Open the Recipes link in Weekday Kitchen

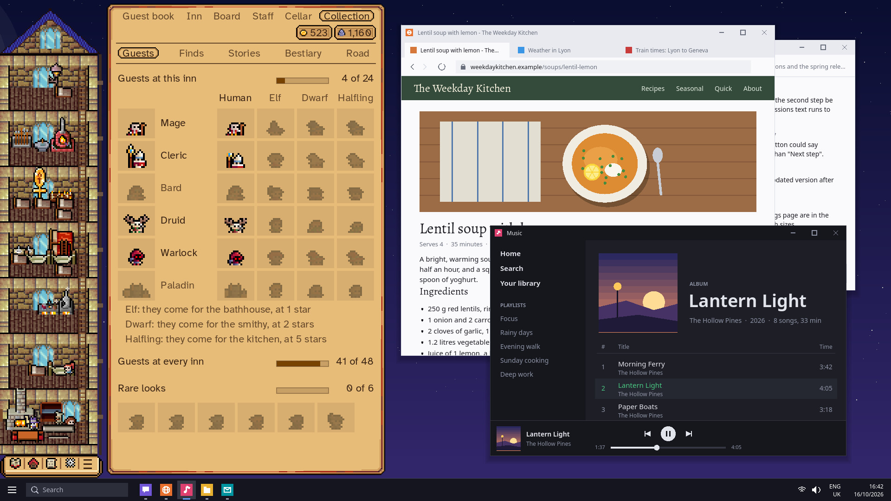click(652, 89)
